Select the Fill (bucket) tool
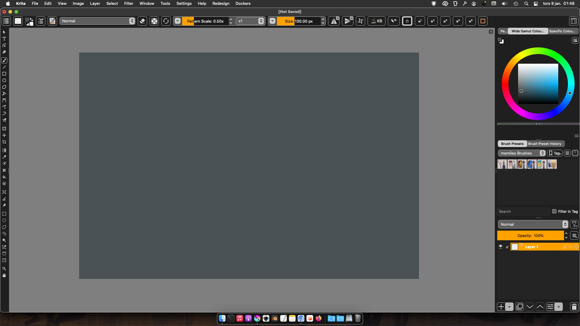Screen dimensions: 580x326 pos(4,177)
